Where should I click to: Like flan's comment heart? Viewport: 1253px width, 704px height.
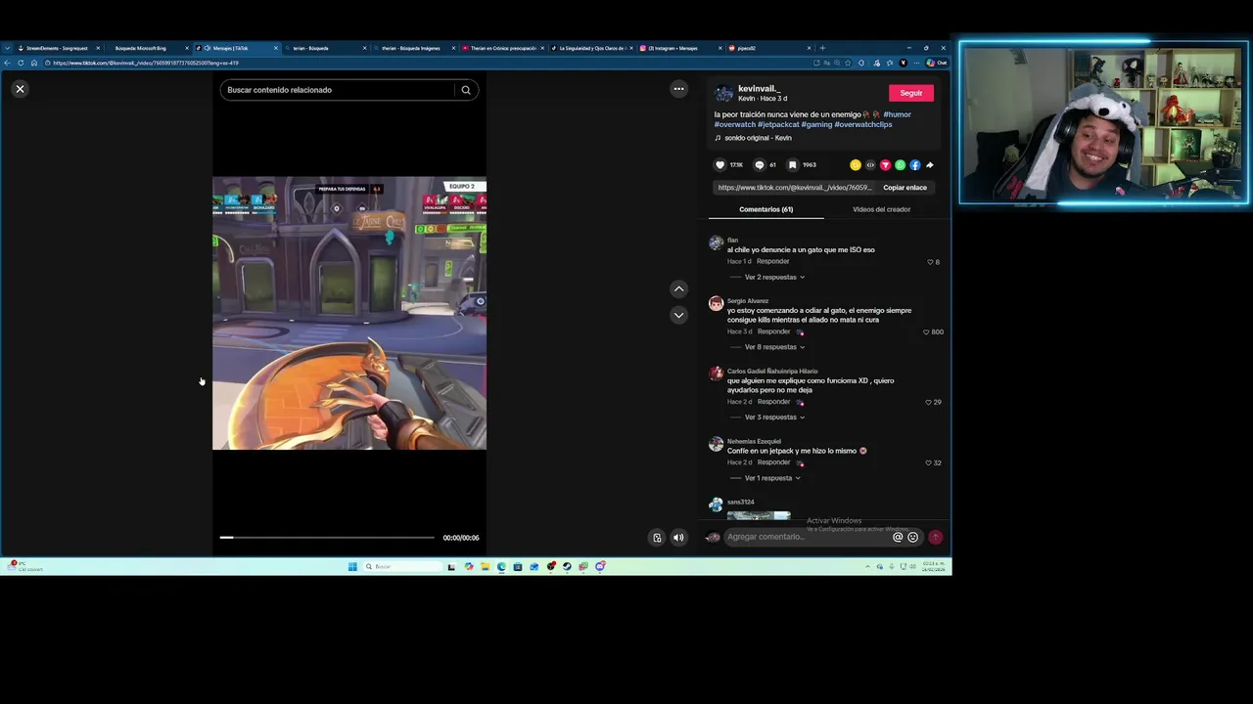point(930,262)
